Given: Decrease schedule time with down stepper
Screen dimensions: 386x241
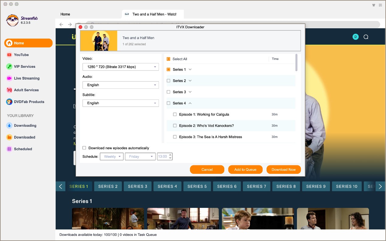Looking at the screenshot, I should pos(170,158).
